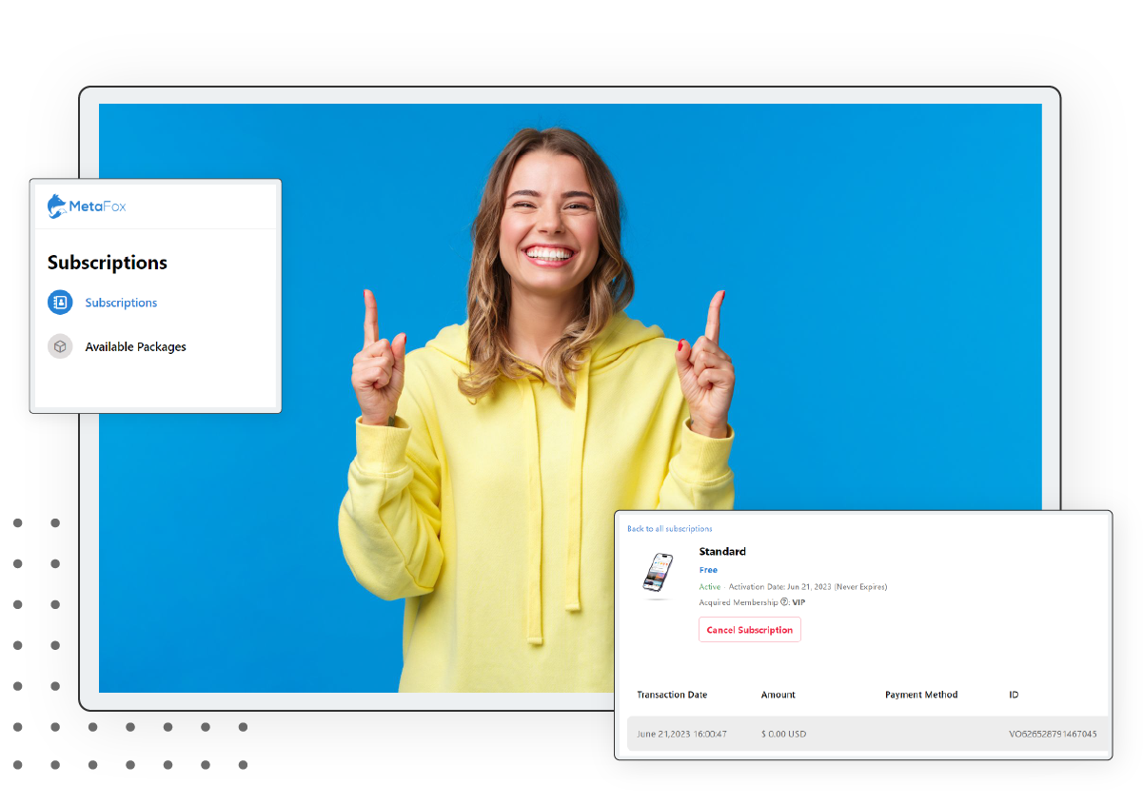Click the green Active status text
1143x805 pixels.
click(710, 587)
